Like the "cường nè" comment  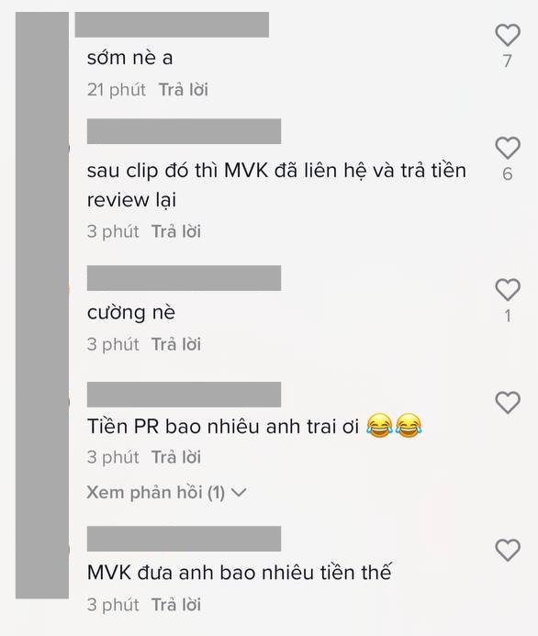[x=508, y=290]
